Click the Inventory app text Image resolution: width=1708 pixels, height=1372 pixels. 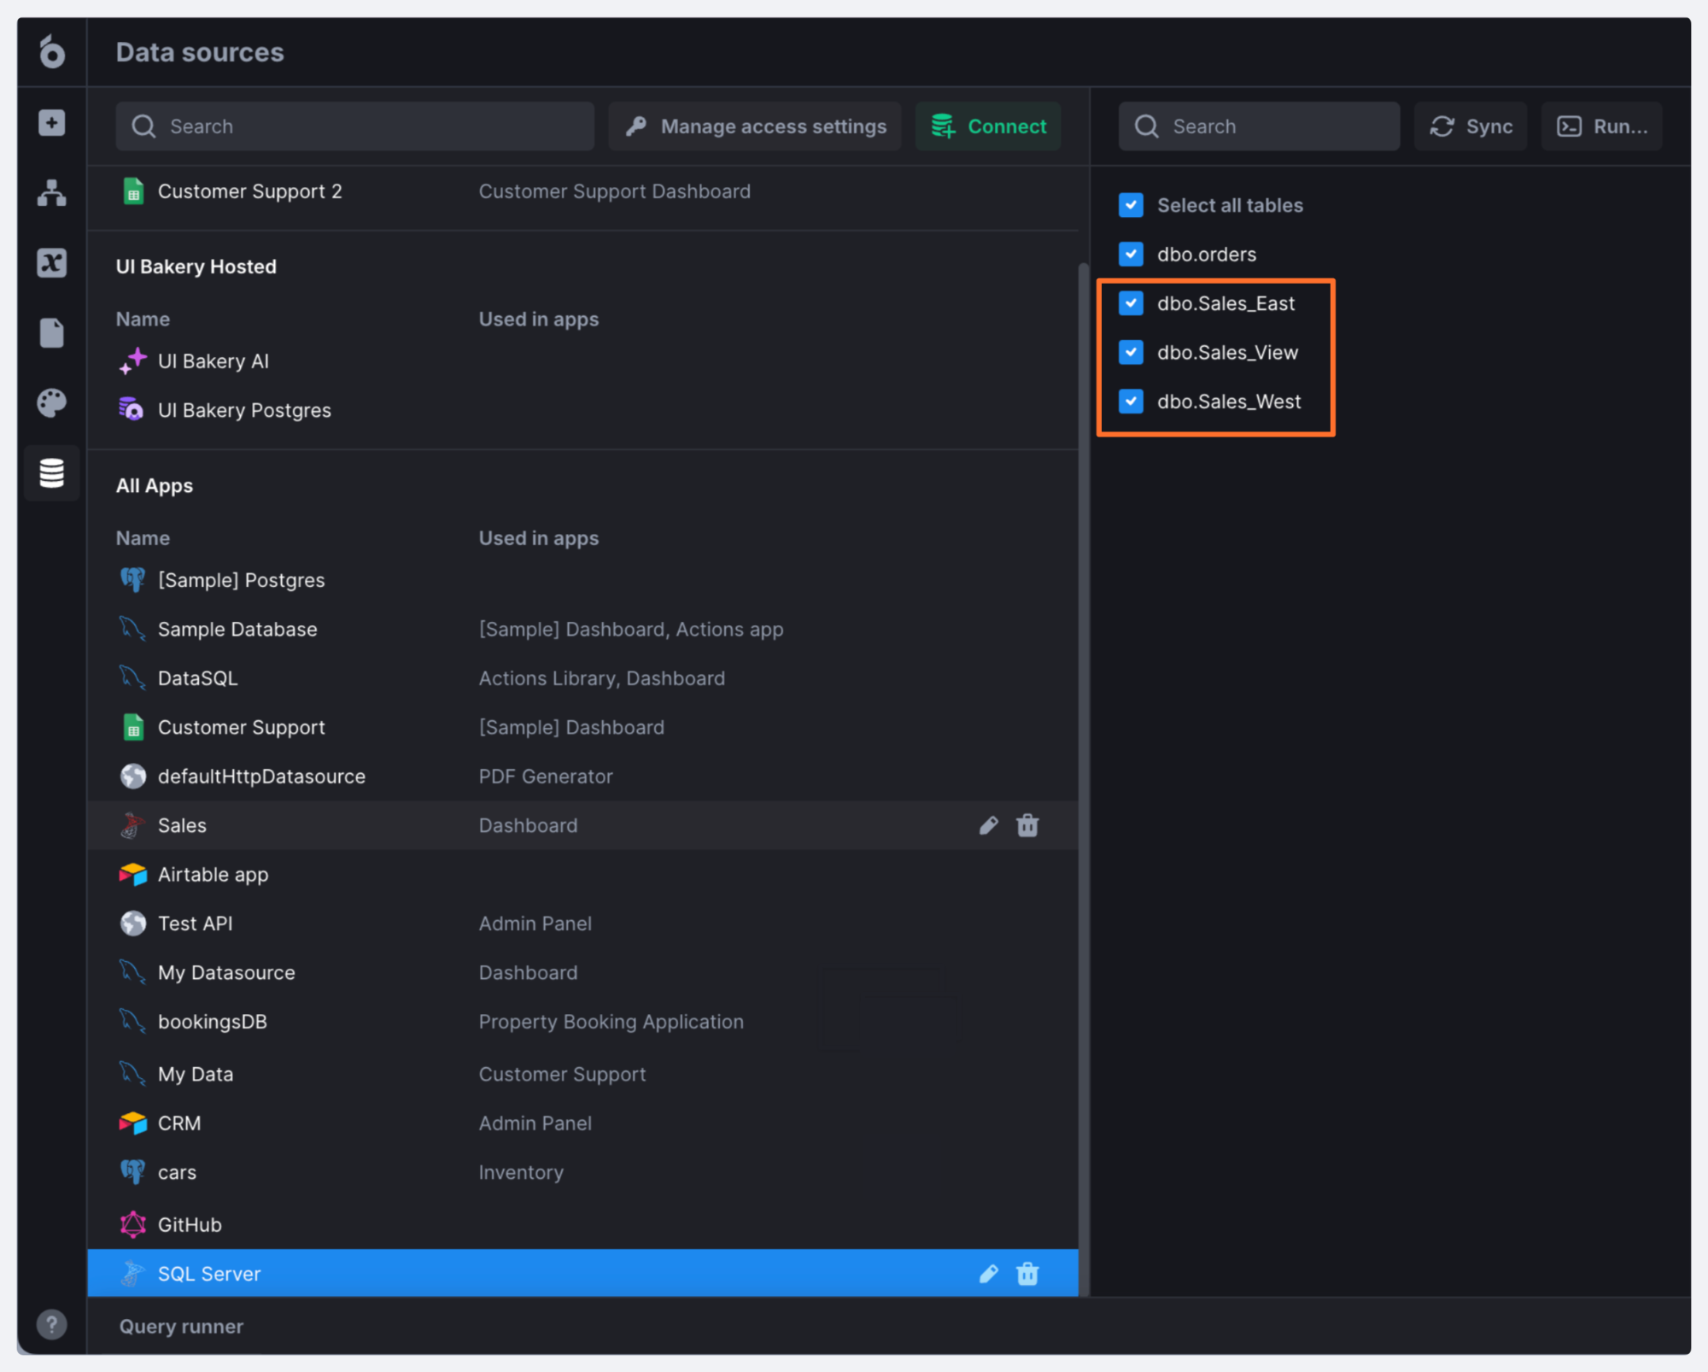coord(521,1172)
